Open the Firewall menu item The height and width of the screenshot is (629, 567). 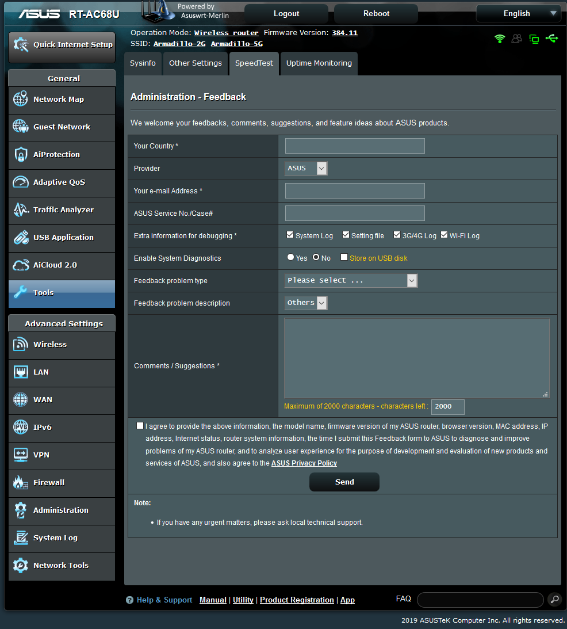pos(62,483)
